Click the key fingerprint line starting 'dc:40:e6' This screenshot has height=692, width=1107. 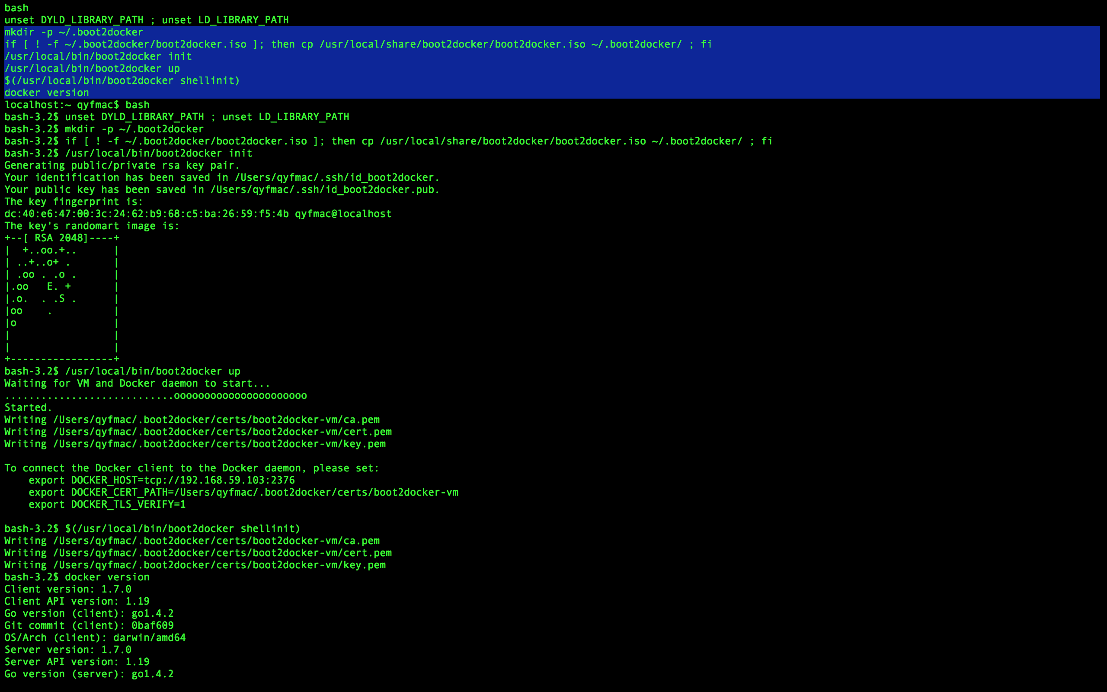click(x=198, y=214)
